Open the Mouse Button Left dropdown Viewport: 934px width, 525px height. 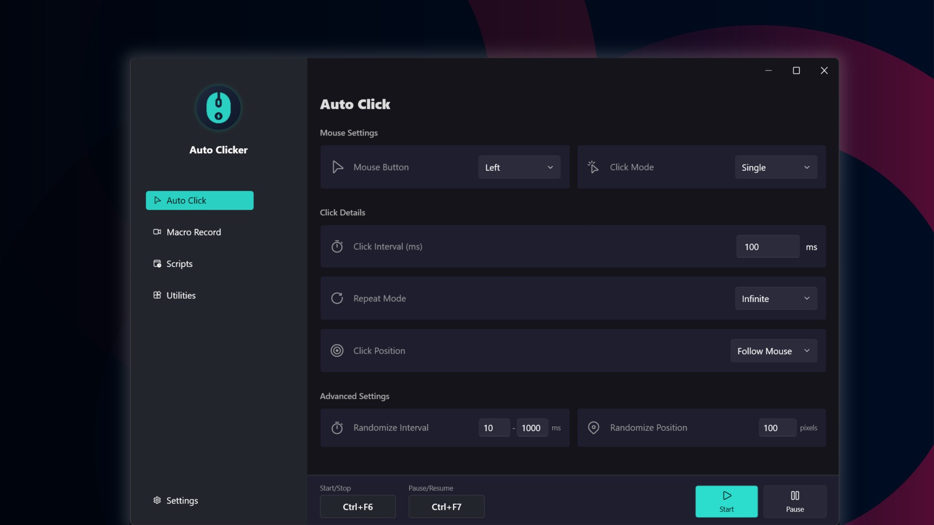[x=519, y=167]
